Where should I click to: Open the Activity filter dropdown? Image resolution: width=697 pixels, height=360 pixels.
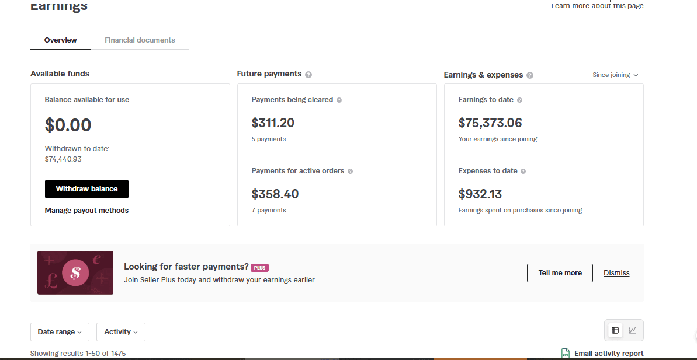[121, 332]
